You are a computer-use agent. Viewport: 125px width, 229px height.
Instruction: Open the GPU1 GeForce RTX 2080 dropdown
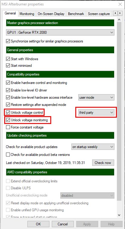coord(60,32)
